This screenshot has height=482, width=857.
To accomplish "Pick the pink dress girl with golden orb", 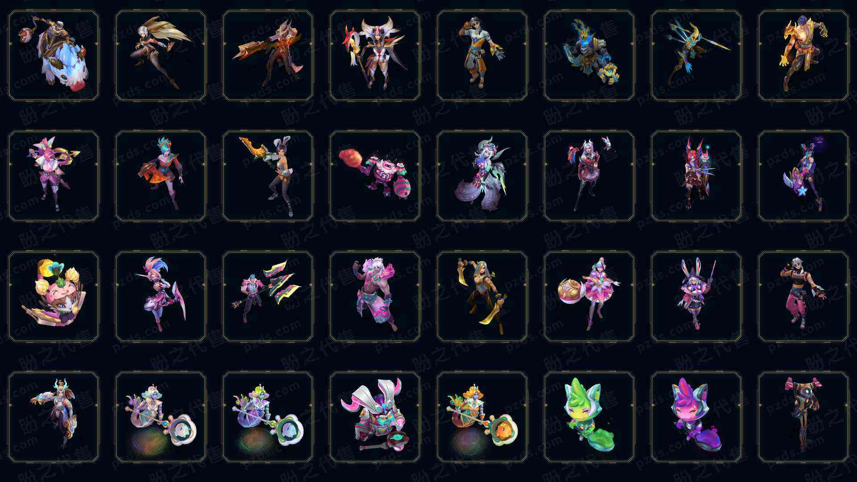I will pyautogui.click(x=589, y=296).
